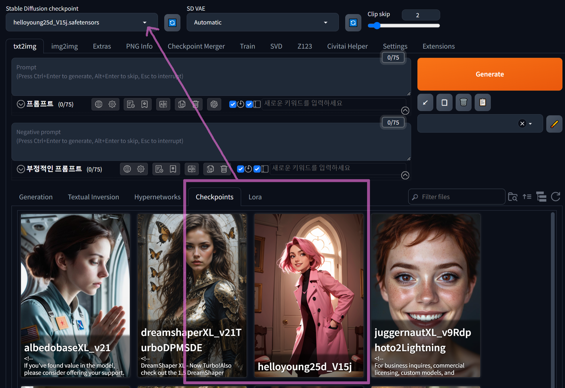Image resolution: width=565 pixels, height=388 pixels.
Task: Switch to the img2img tab
Action: click(x=64, y=46)
